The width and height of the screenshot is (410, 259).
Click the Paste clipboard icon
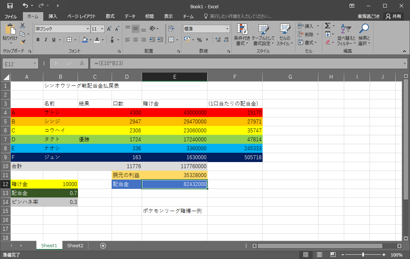[x=10, y=29]
